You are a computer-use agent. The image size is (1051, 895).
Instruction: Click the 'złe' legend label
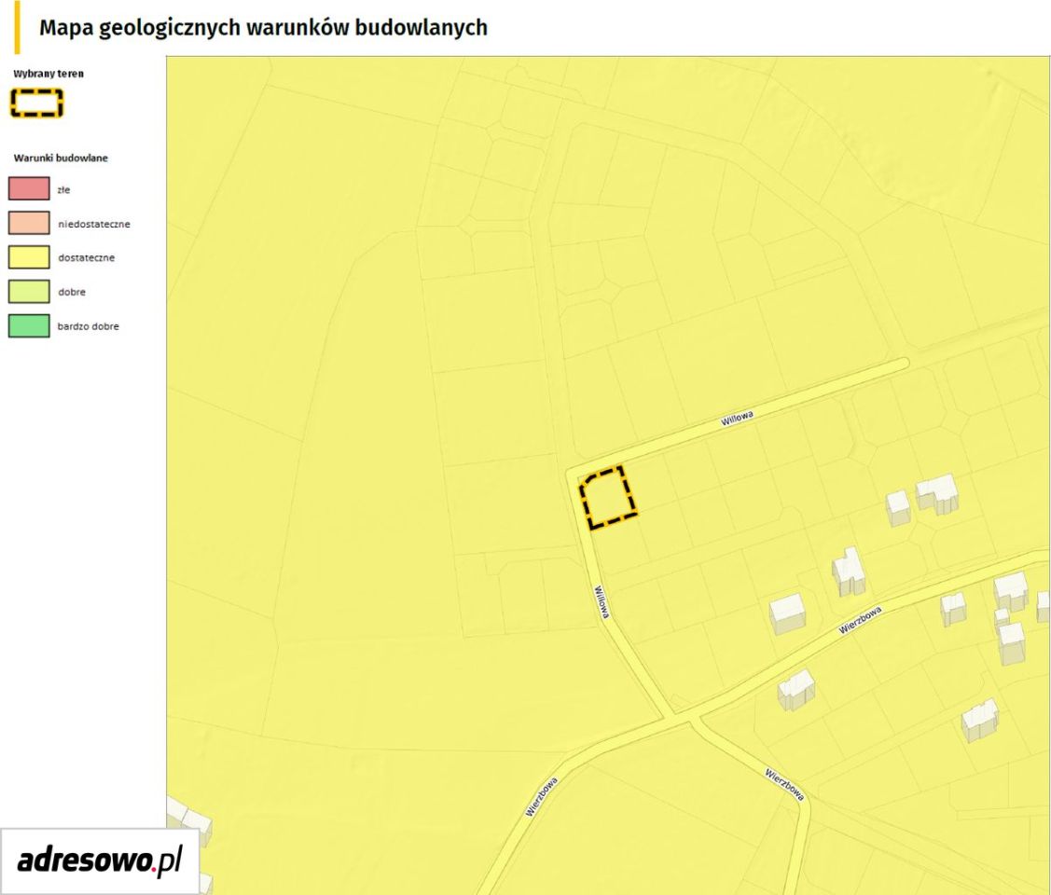pos(63,189)
